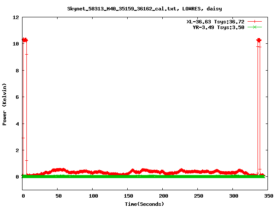Click the green YR legend line sample
Viewport: 277px width, 208px height.
pyautogui.click(x=254, y=27)
